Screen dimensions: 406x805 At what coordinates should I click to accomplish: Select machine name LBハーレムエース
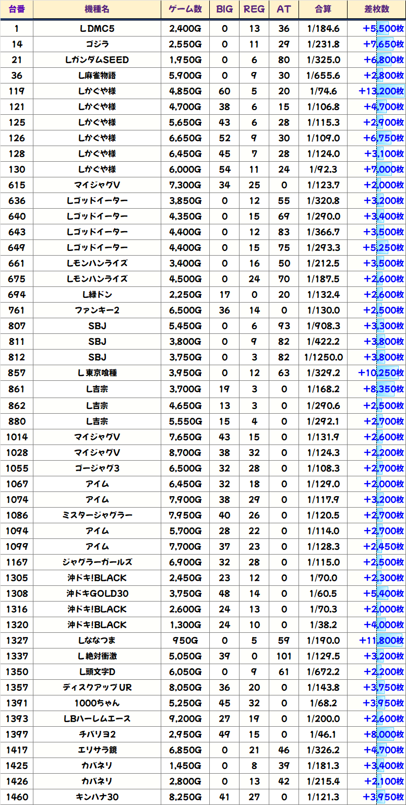click(97, 718)
